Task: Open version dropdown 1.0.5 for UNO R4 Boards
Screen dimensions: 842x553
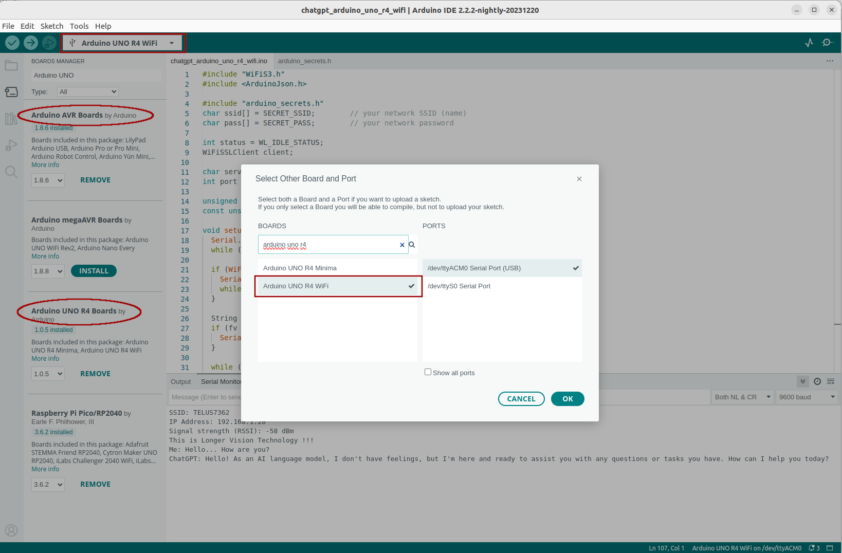Action: [48, 374]
